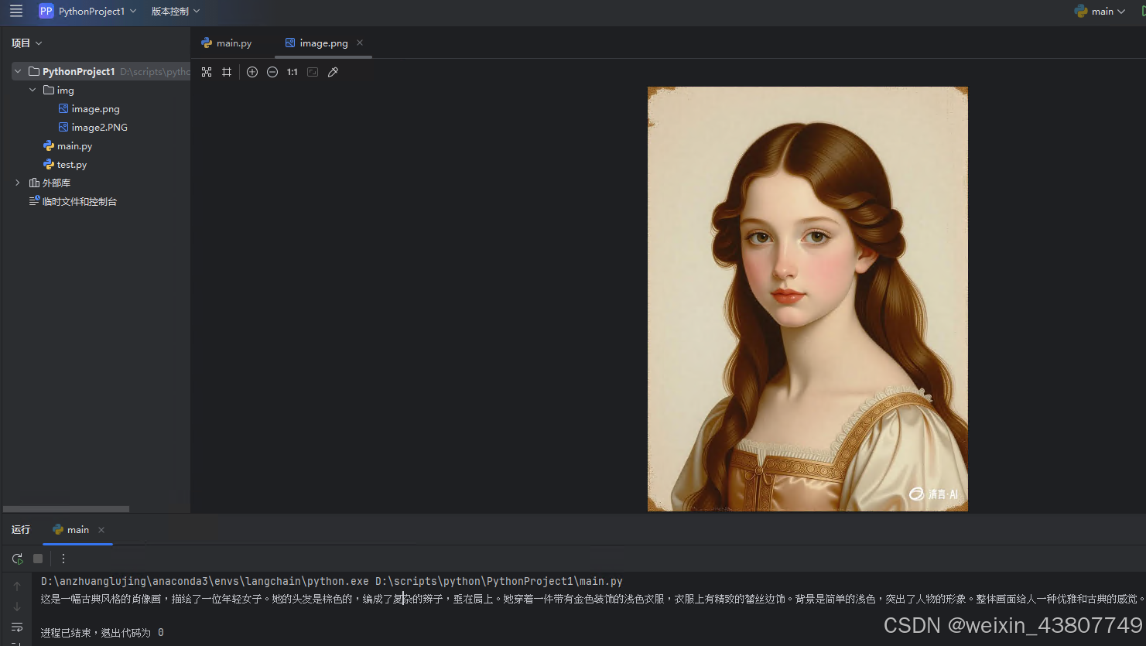1146x646 pixels.
Task: Click the python.exe command path line
Action: coord(332,581)
